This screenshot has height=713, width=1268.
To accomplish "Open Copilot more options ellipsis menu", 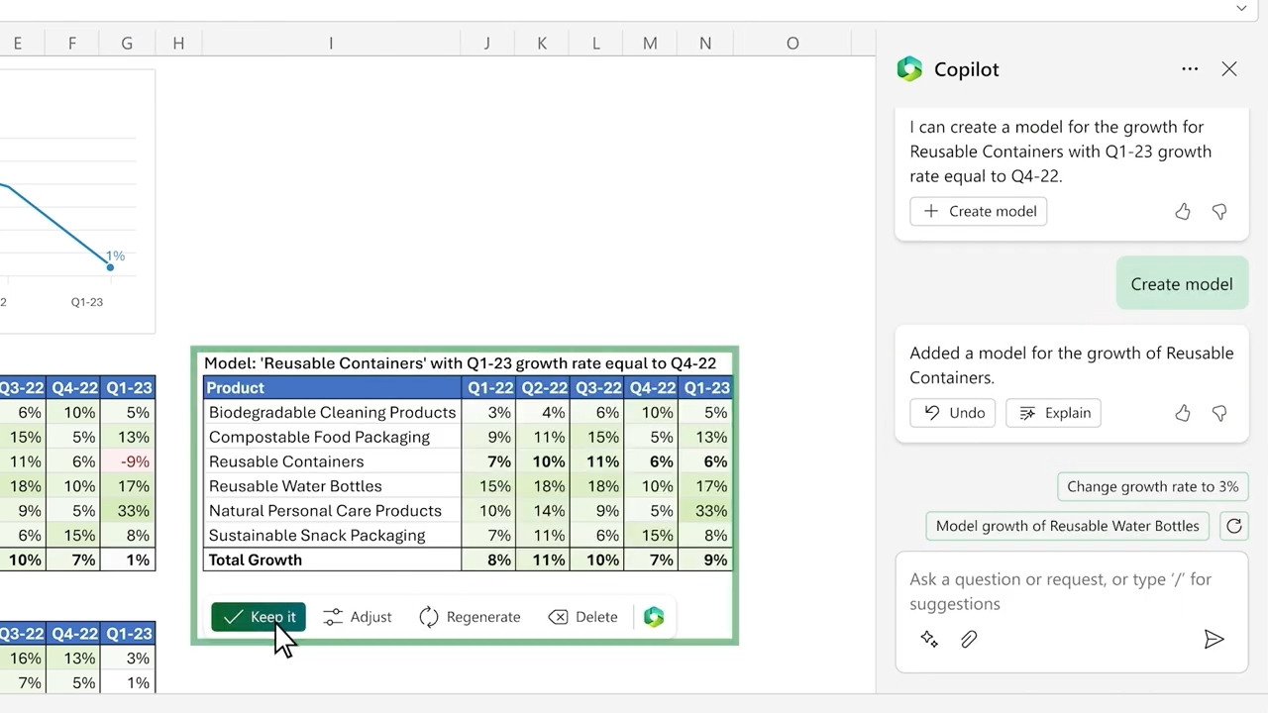I will (1190, 69).
